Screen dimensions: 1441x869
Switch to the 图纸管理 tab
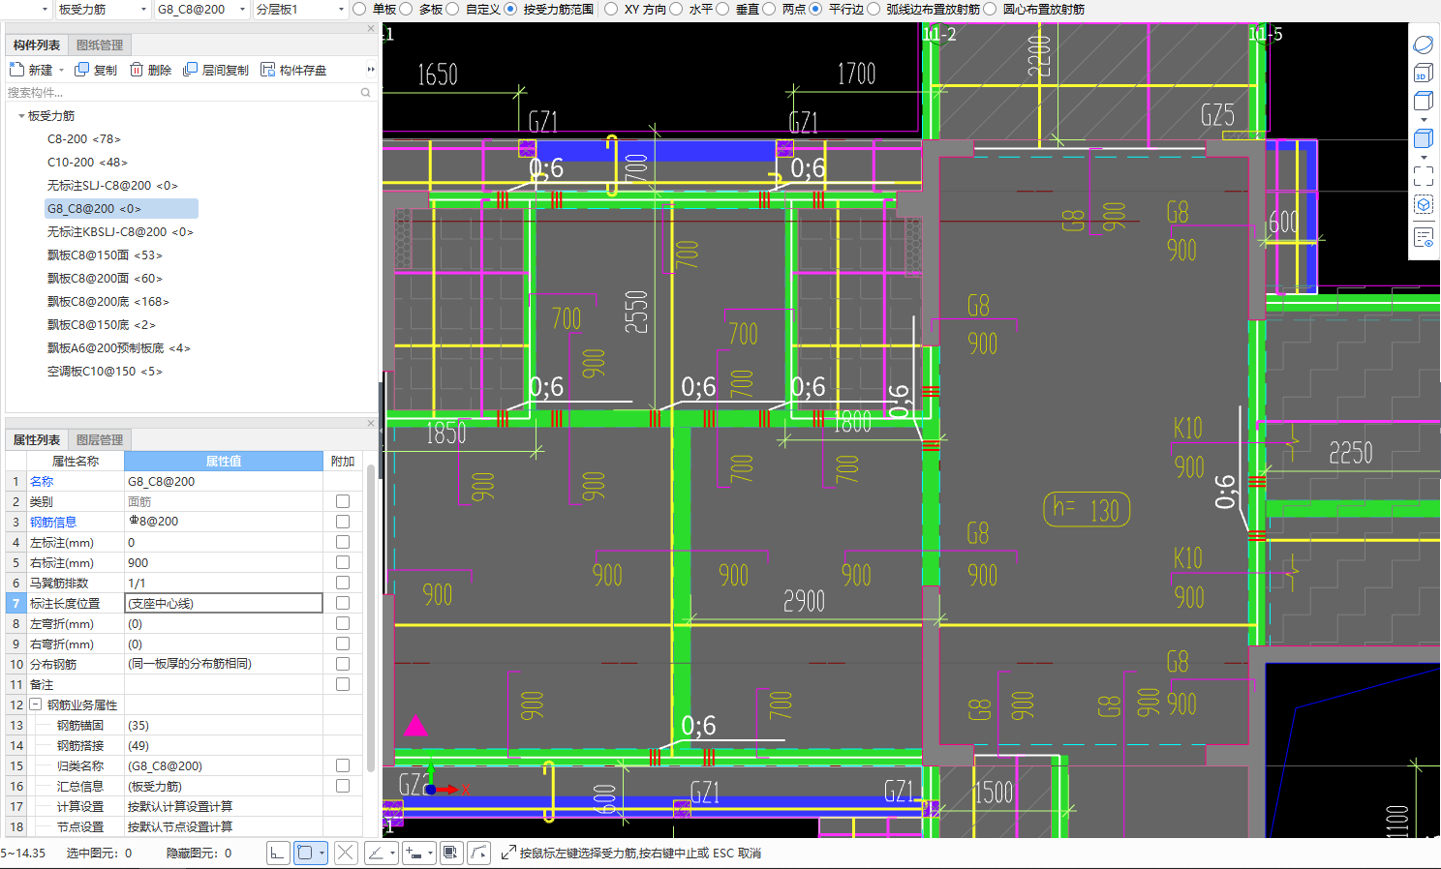tap(100, 45)
